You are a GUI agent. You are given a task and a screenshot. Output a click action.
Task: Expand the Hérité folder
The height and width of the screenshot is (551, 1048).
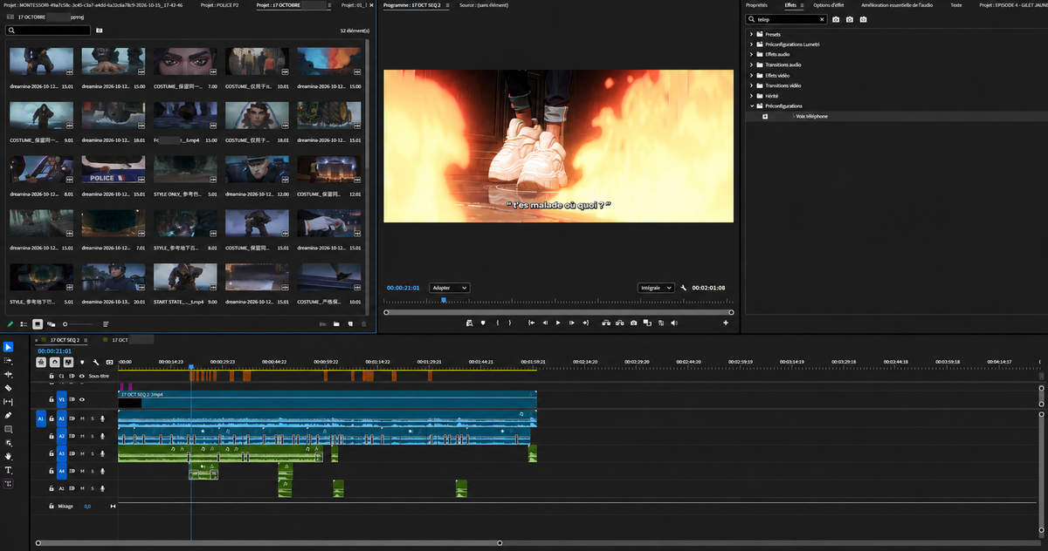(751, 96)
